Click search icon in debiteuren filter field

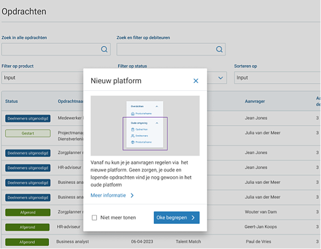point(219,49)
